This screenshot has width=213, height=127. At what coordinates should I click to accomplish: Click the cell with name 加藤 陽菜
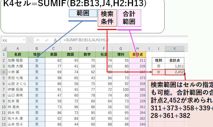18,60
